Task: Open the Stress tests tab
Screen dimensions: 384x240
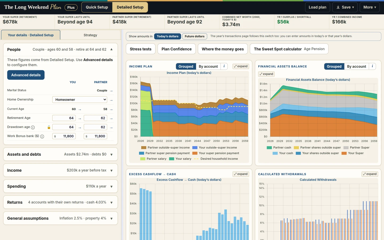Action: point(141,49)
